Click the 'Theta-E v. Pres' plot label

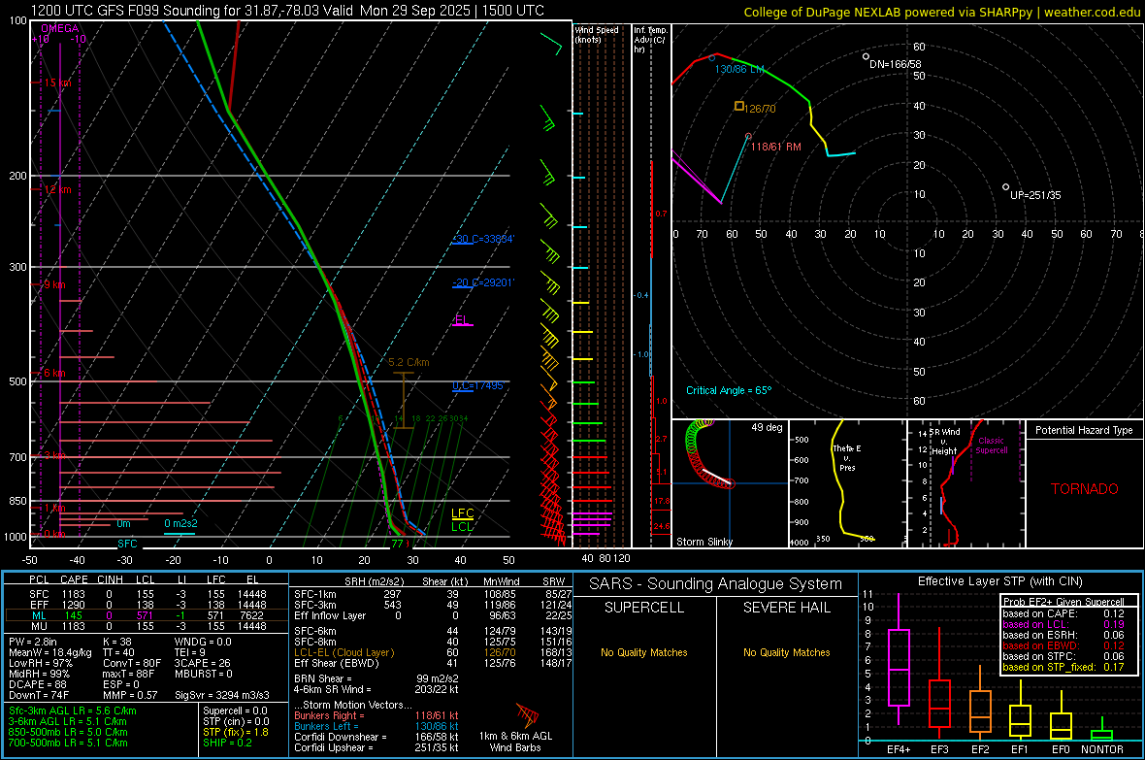[x=847, y=457]
